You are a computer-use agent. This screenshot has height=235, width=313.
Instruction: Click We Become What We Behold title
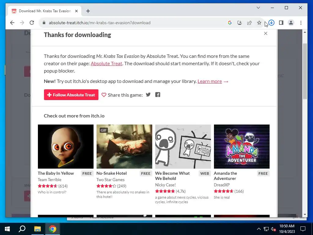pos(172,176)
